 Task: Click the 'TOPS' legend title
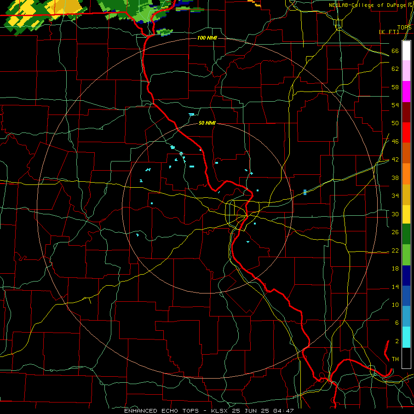click(x=404, y=28)
